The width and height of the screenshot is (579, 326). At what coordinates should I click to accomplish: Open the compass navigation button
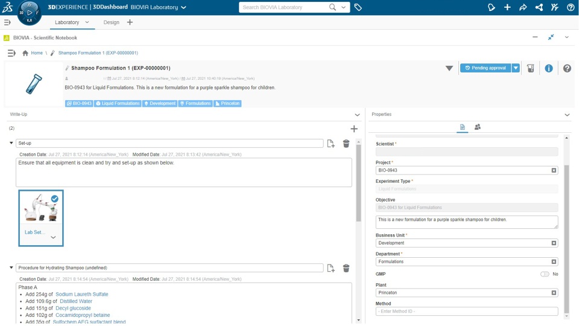30,13
